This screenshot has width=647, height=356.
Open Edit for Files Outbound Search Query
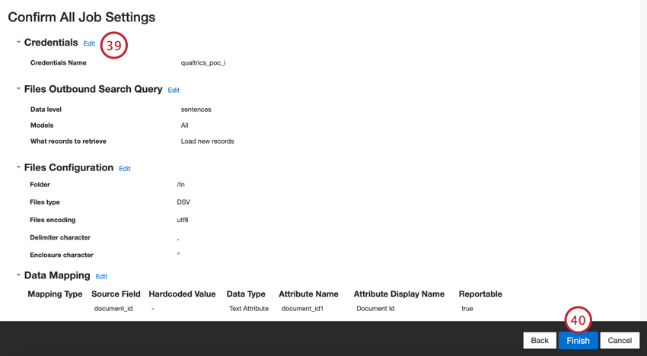tap(174, 91)
